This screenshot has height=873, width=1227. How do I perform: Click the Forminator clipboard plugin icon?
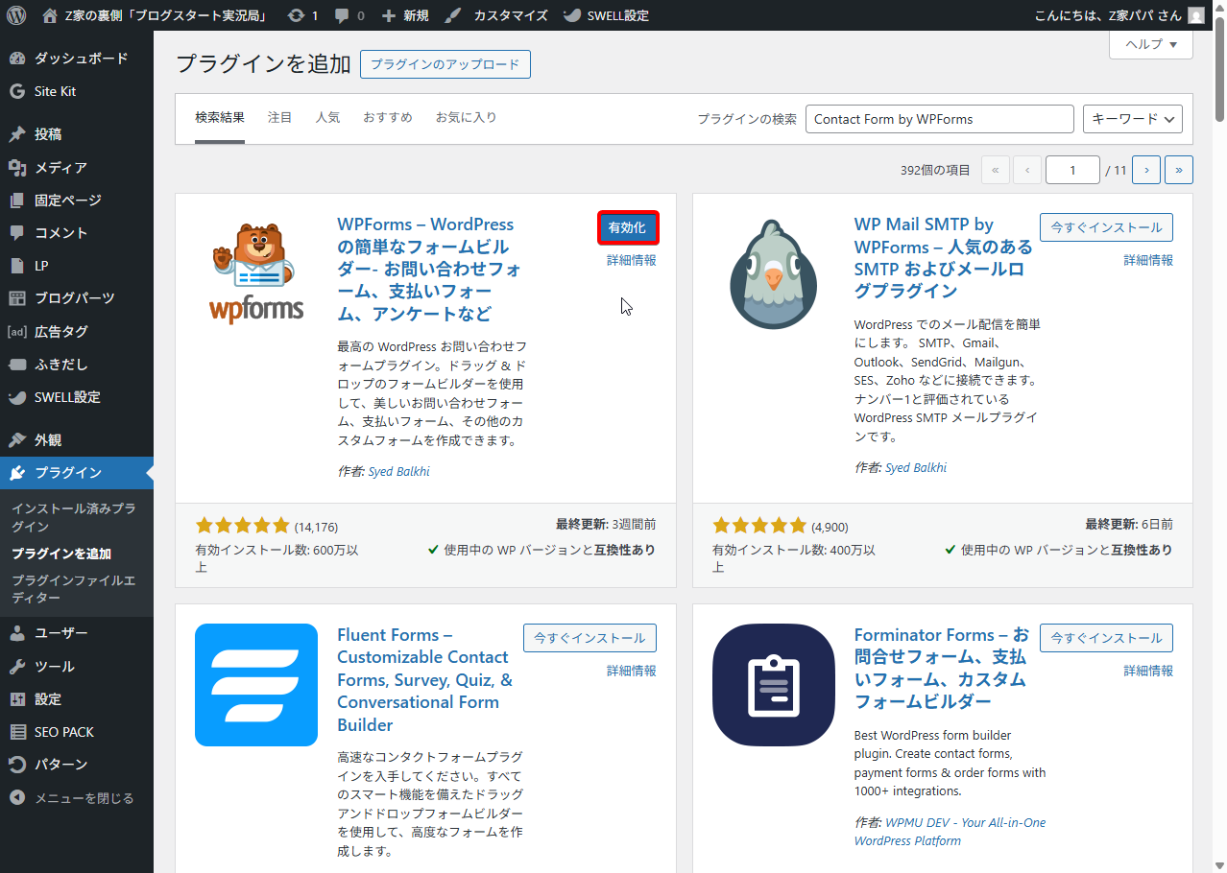(x=773, y=685)
